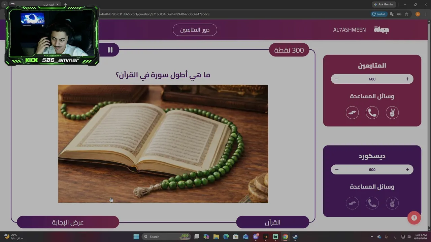Click the microphone tray icon

tap(386, 237)
